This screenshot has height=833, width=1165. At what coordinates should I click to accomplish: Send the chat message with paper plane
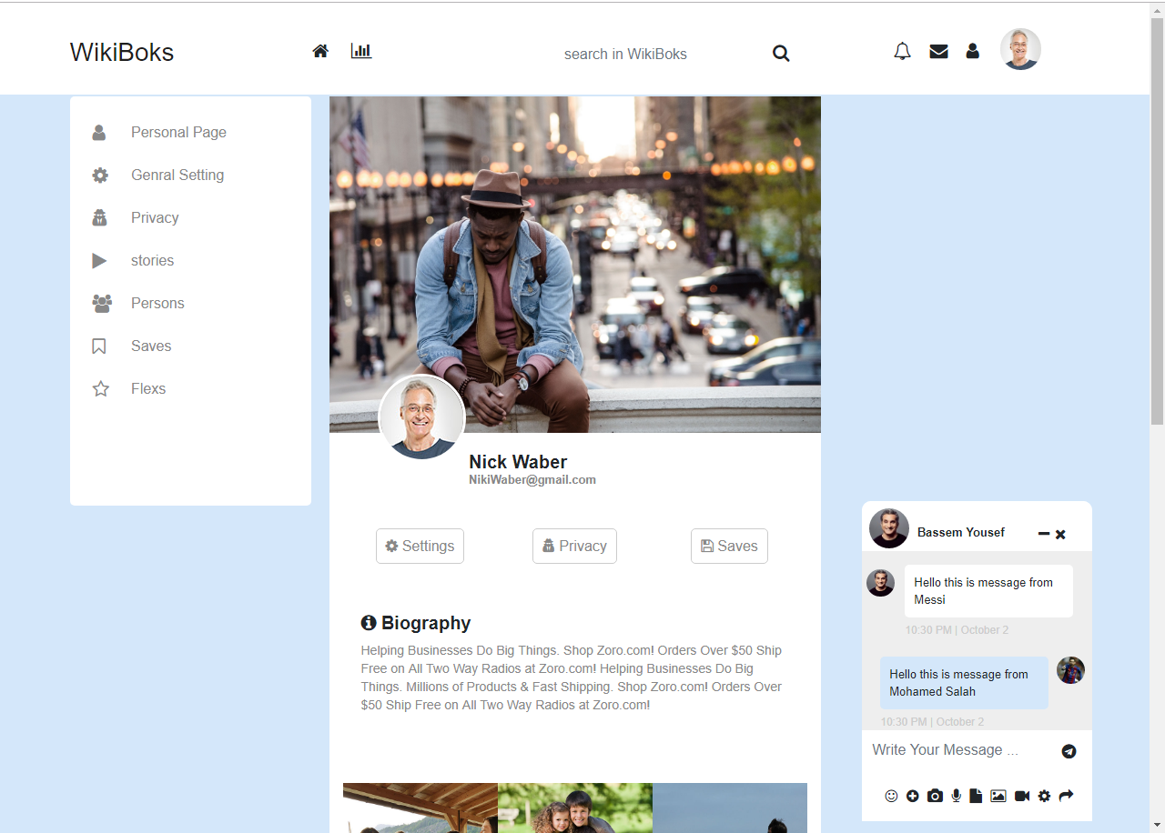pos(1069,751)
